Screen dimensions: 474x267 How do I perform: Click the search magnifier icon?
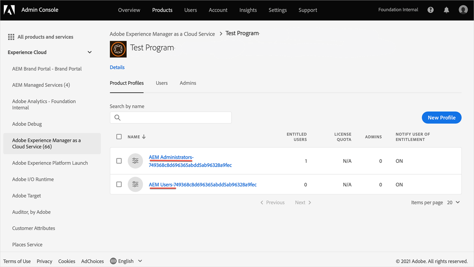(117, 117)
